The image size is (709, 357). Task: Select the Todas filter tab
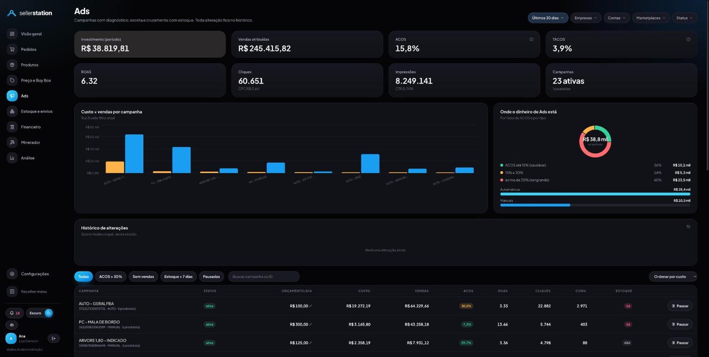pos(83,277)
